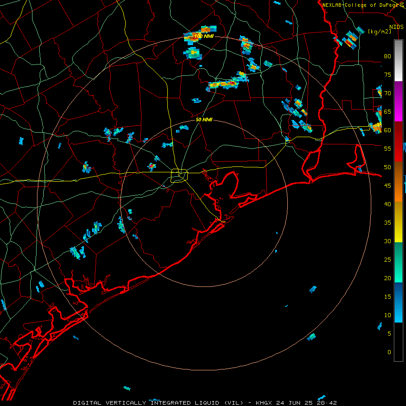Click the 45 value on the color scale
406x406 pixels.
click(x=388, y=186)
